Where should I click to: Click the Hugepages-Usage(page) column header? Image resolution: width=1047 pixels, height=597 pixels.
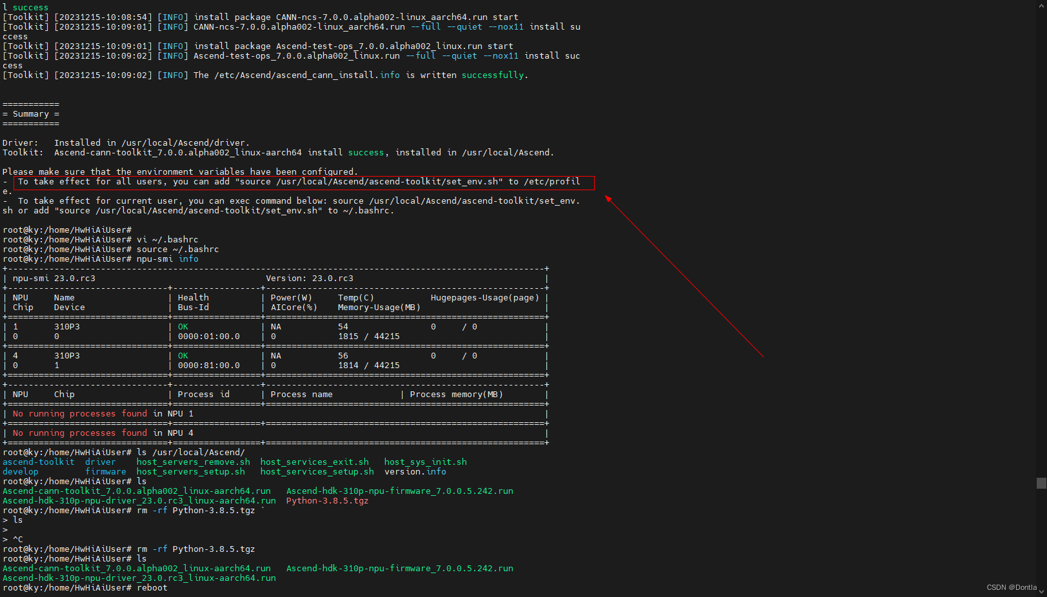[x=484, y=298]
